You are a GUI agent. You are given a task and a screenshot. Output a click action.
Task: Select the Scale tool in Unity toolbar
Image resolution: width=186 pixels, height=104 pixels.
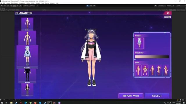(x=11, y=6)
